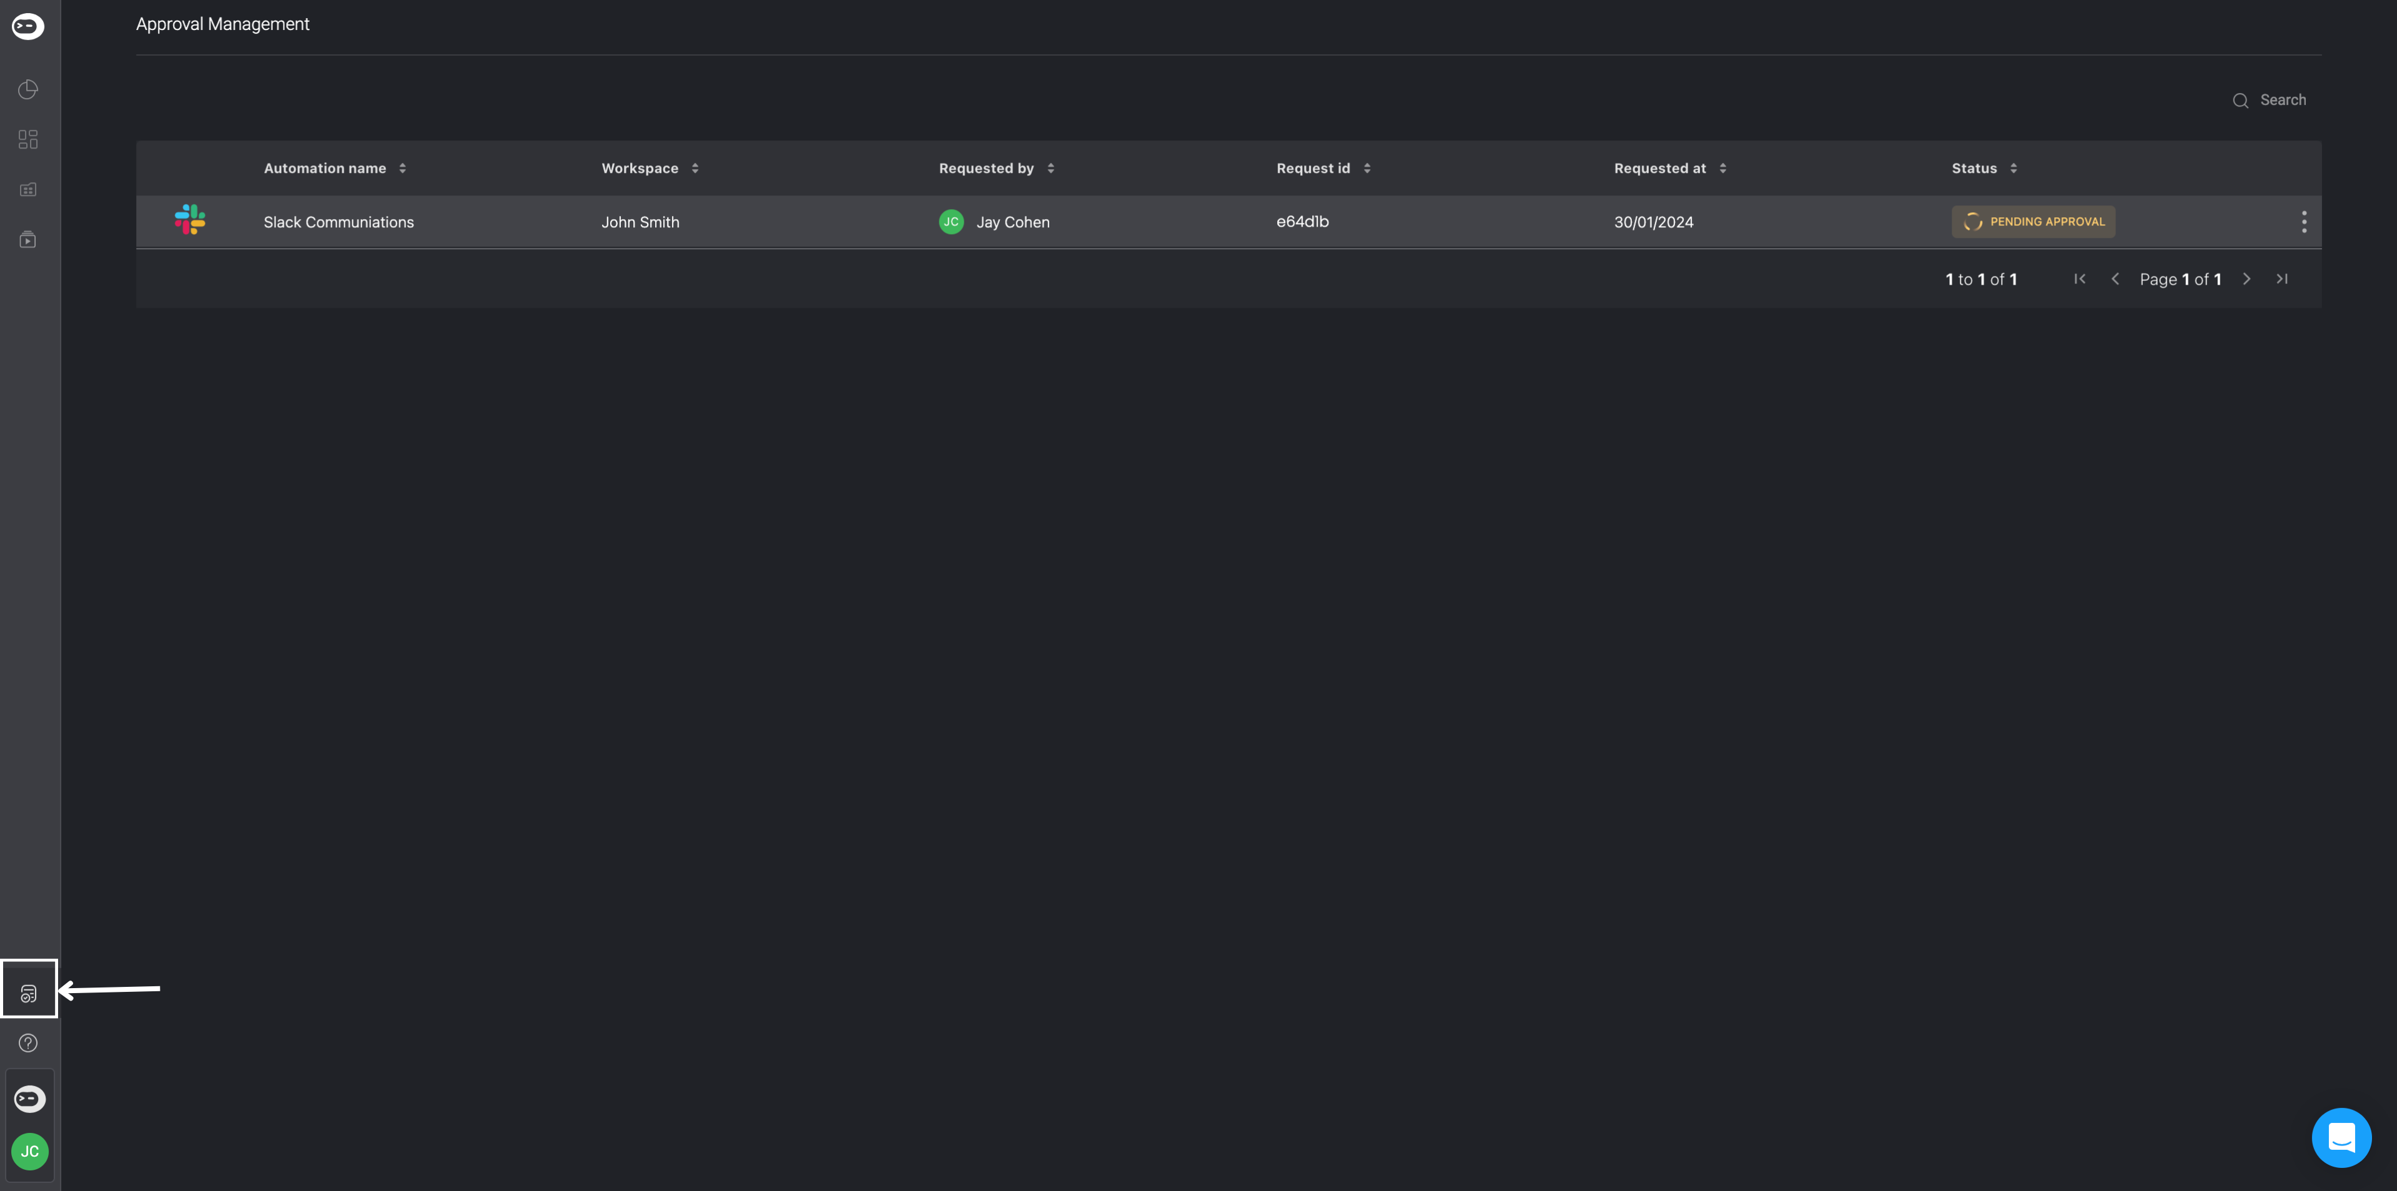Screen dimensions: 2397x1191
Task: Click the JC avatar next to Jay Cohen
Action: click(951, 221)
